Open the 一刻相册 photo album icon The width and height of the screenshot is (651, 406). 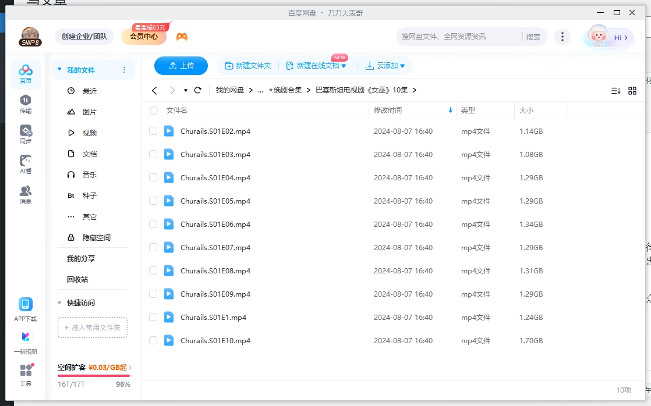[25, 337]
